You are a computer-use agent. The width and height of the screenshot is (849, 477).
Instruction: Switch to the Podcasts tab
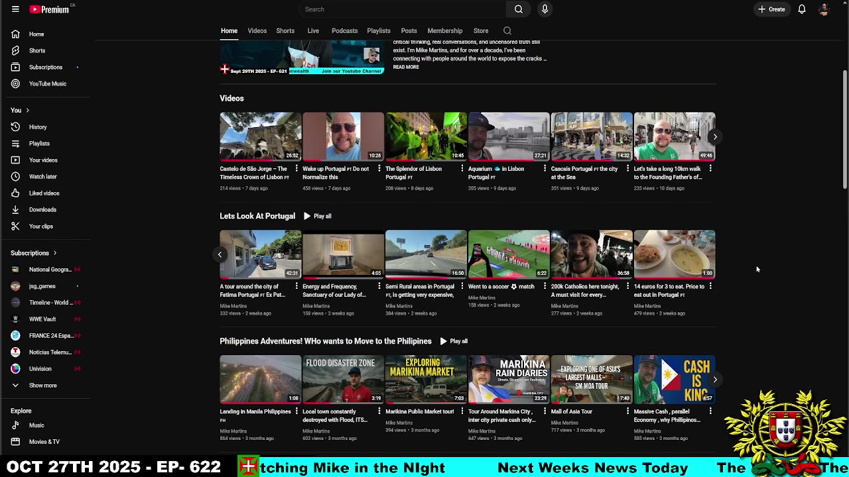pyautogui.click(x=344, y=30)
